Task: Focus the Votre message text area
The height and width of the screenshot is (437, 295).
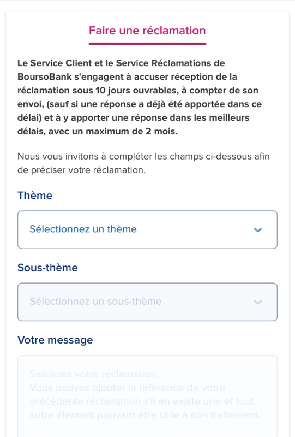Action: 147,396
